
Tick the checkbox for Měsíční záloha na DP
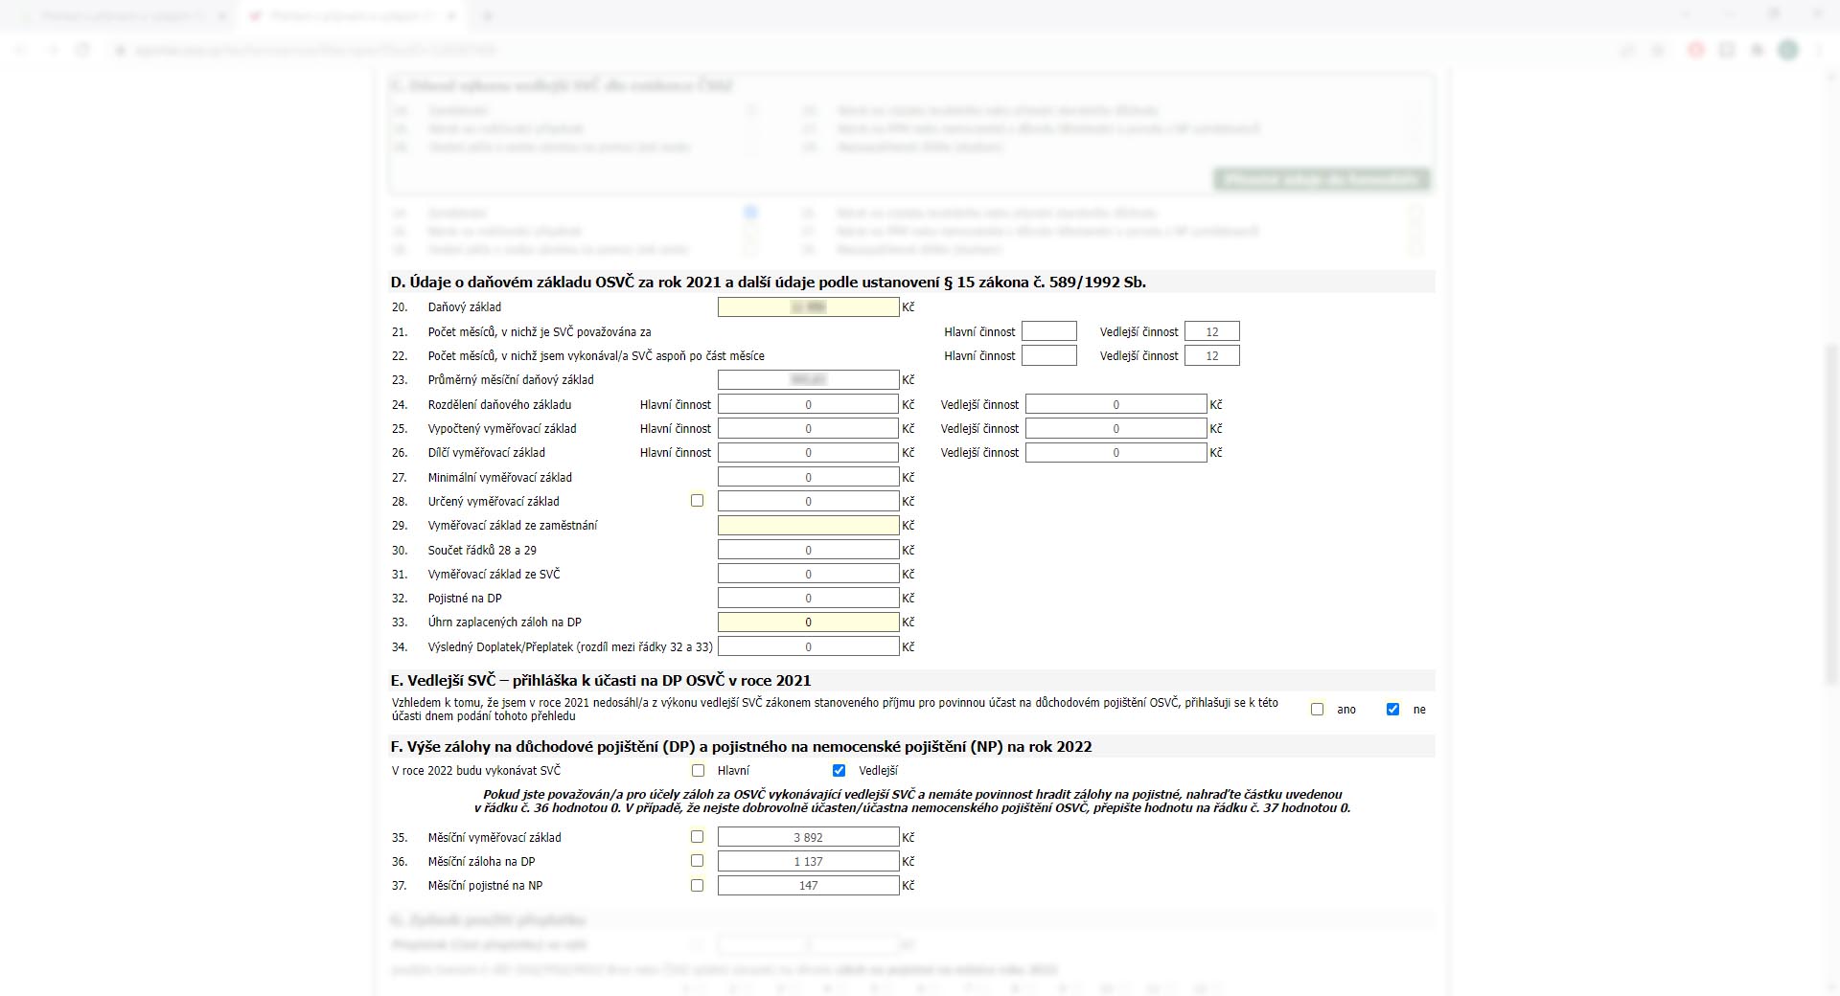pyautogui.click(x=697, y=861)
